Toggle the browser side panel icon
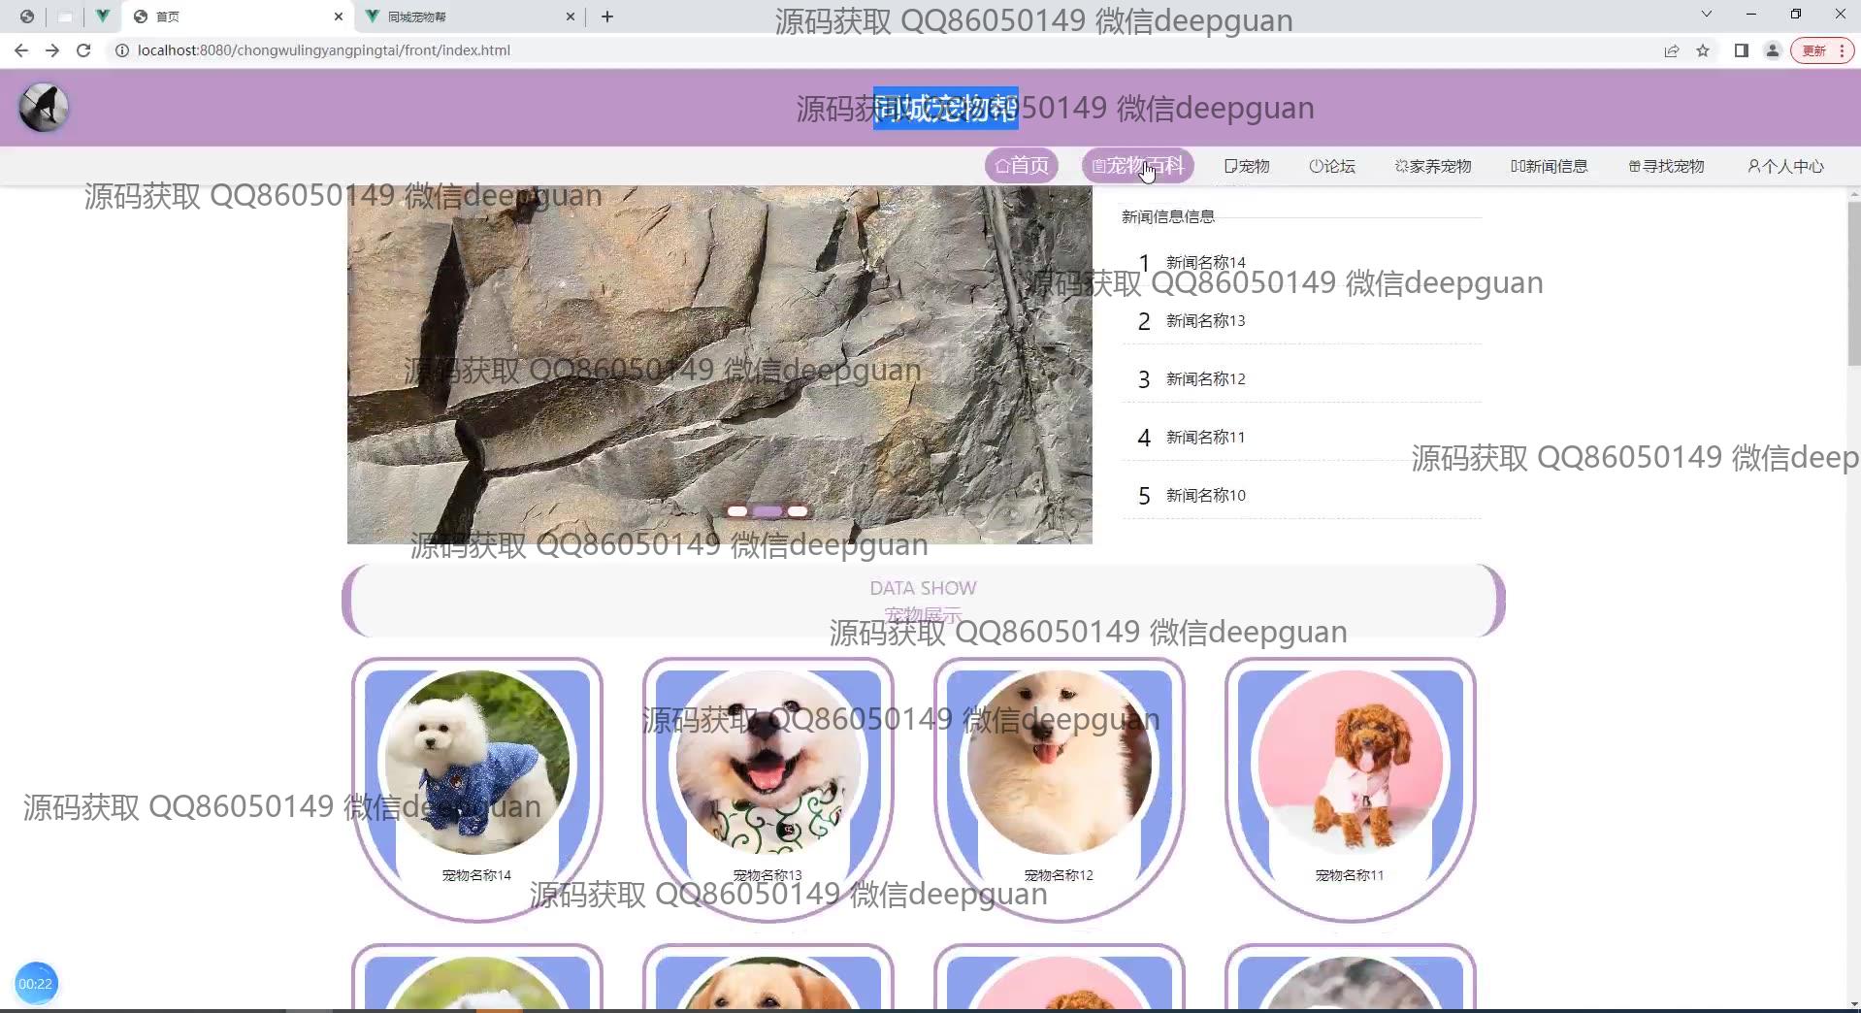Screen dimensions: 1861x1013 [1742, 50]
